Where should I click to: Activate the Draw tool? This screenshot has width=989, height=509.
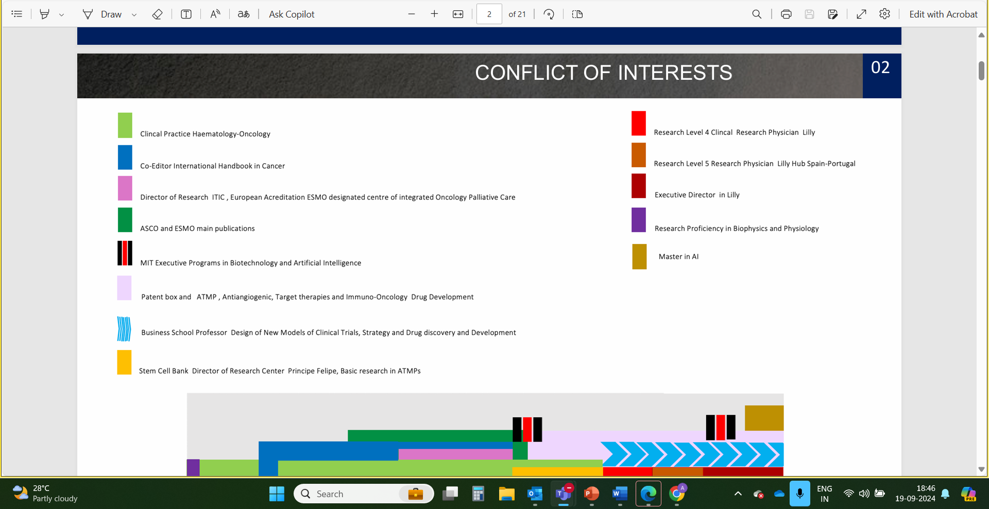103,14
